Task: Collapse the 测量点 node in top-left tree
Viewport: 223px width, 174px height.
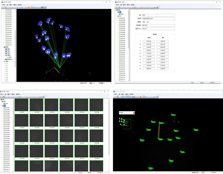Action: pos(3,47)
